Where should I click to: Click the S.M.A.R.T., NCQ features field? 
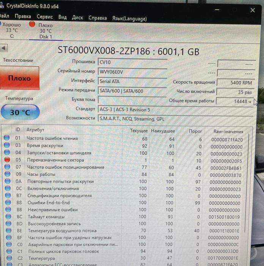[176, 119]
